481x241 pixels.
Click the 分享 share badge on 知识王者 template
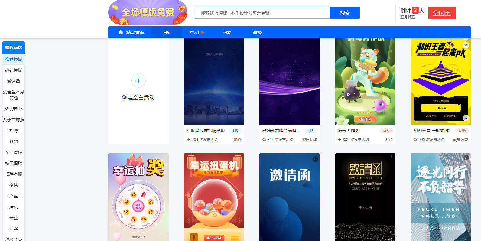click(466, 45)
